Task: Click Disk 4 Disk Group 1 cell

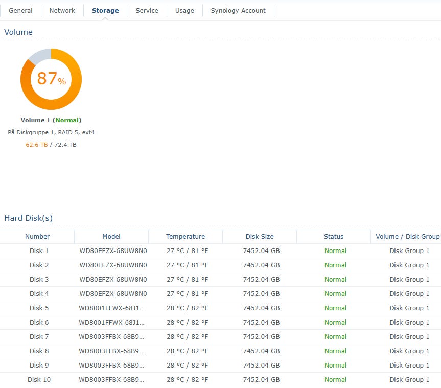Action: tap(409, 294)
